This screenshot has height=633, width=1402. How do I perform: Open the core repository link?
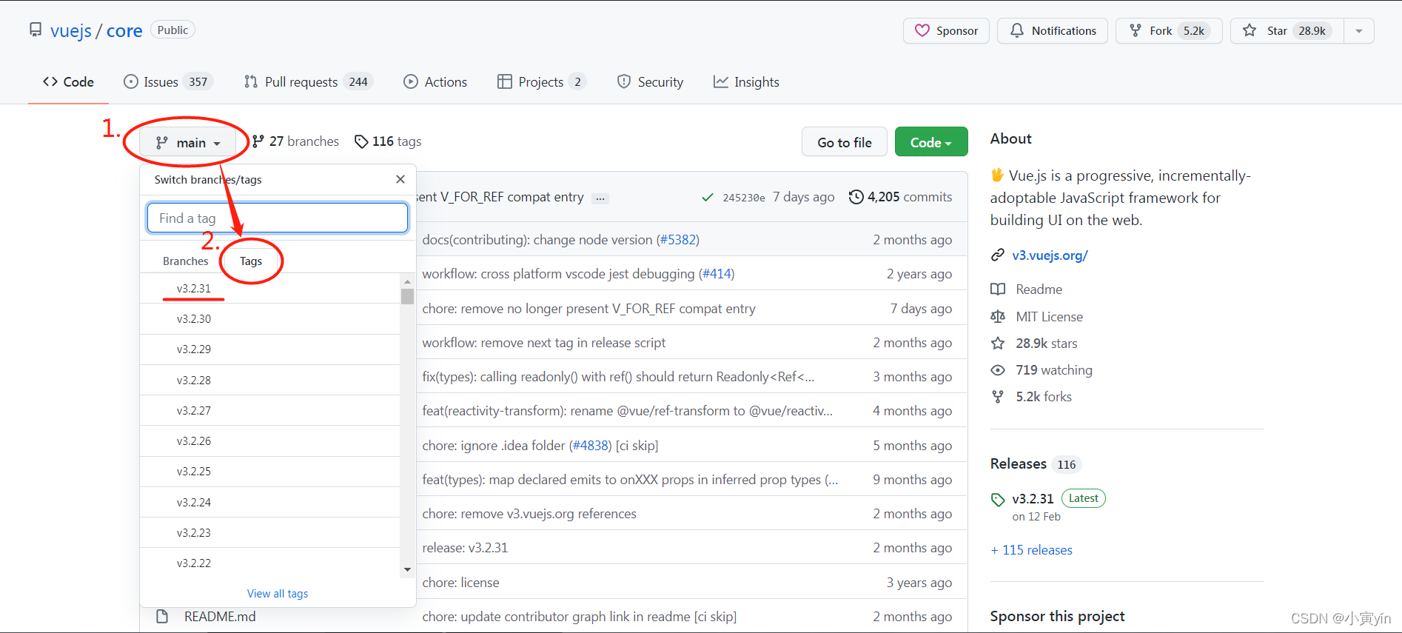pos(124,31)
